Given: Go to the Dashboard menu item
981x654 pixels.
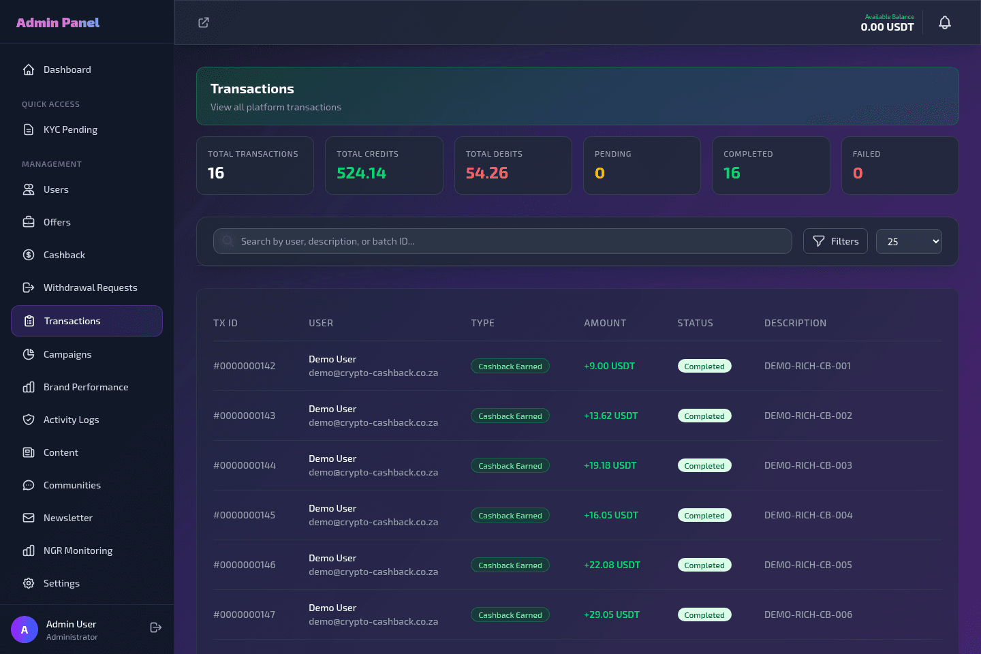Looking at the screenshot, I should [x=87, y=69].
